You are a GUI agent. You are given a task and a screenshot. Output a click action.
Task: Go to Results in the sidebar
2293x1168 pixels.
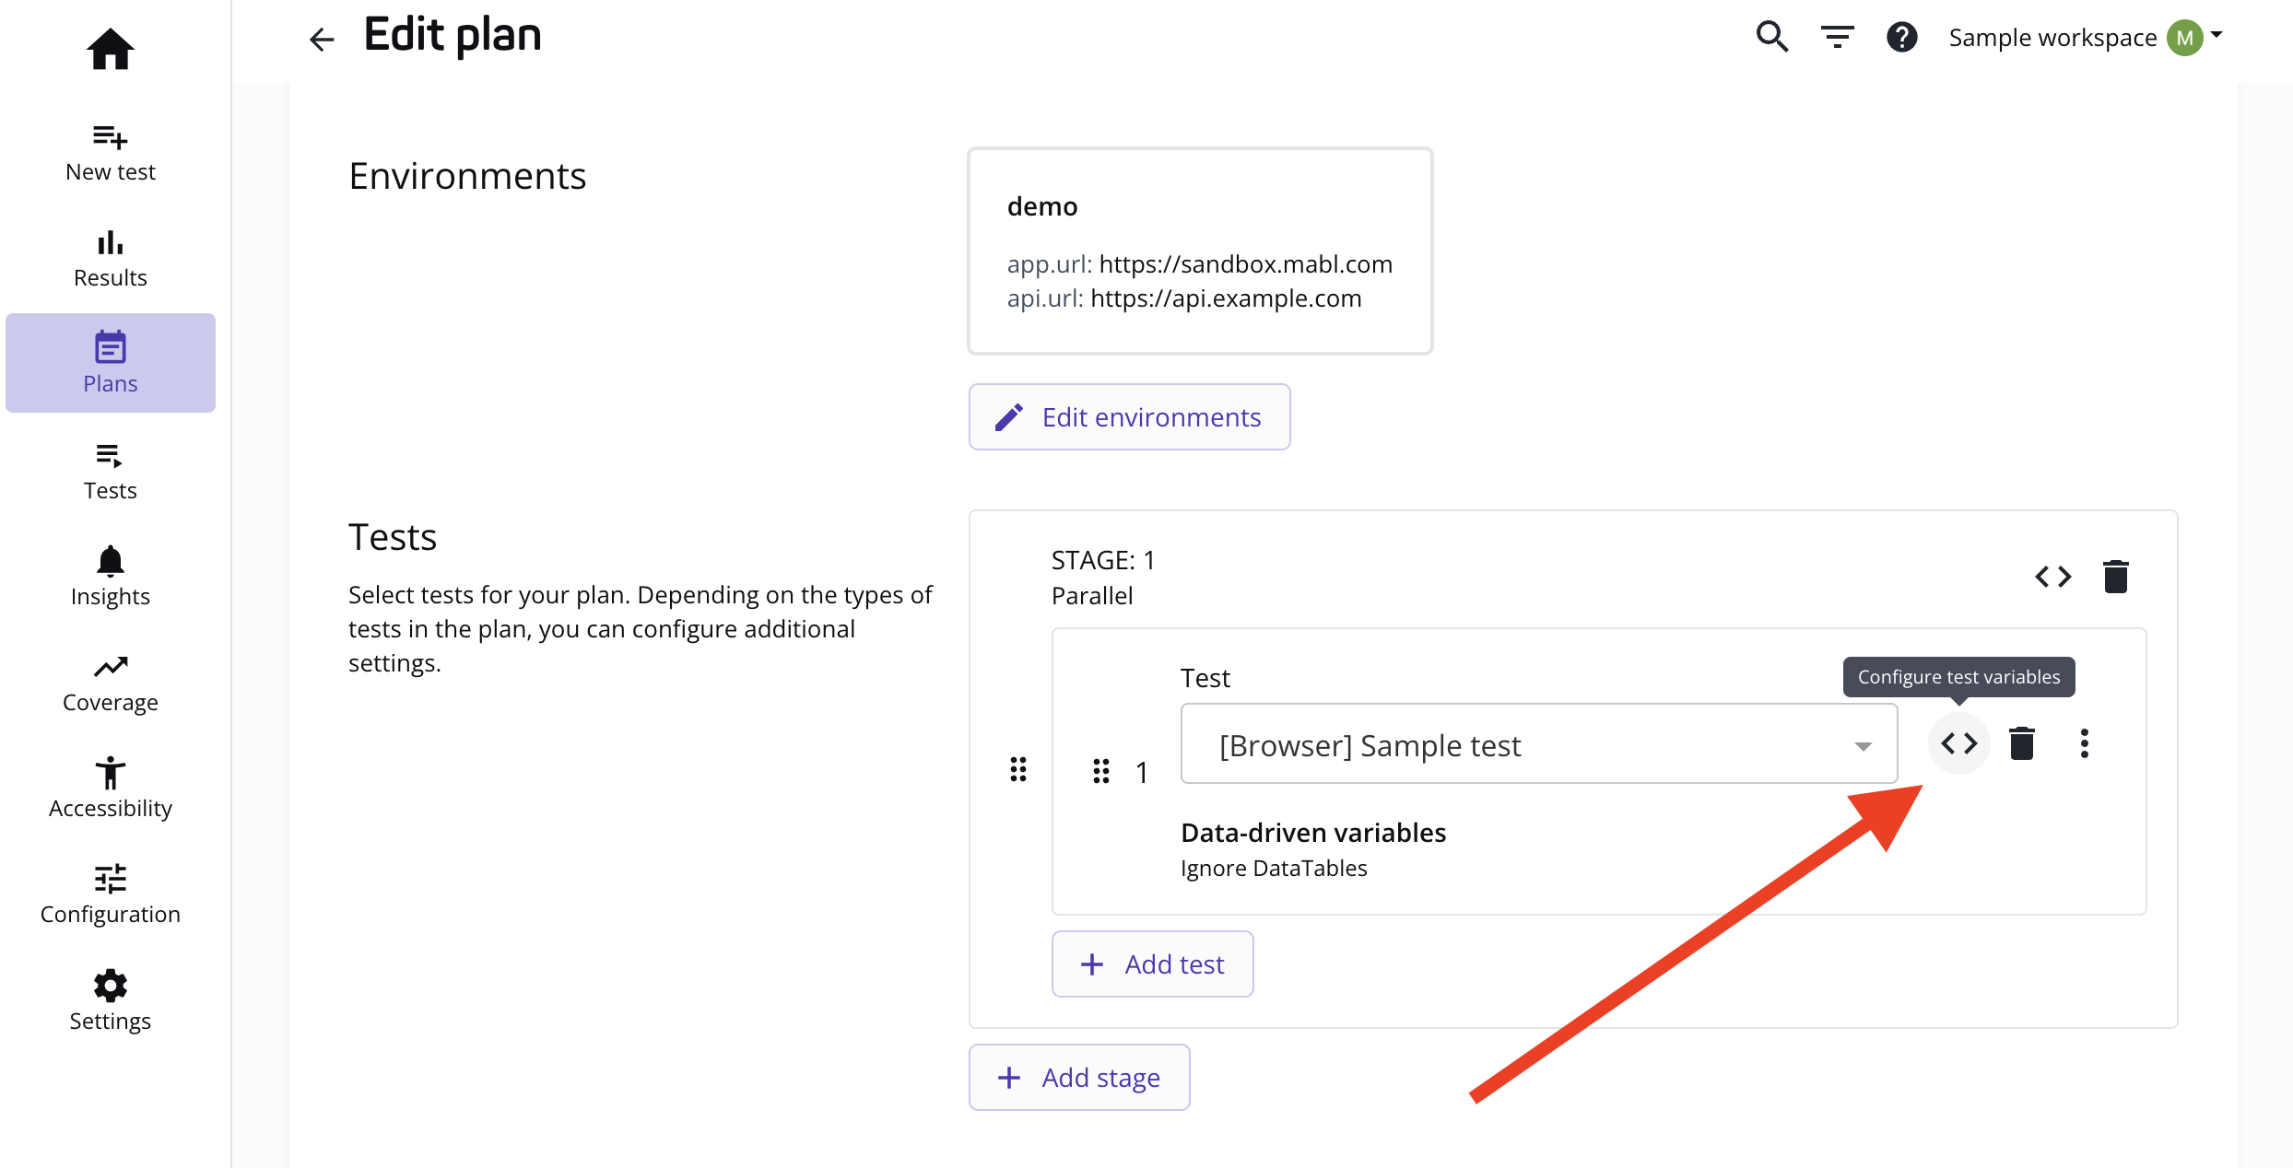point(110,259)
